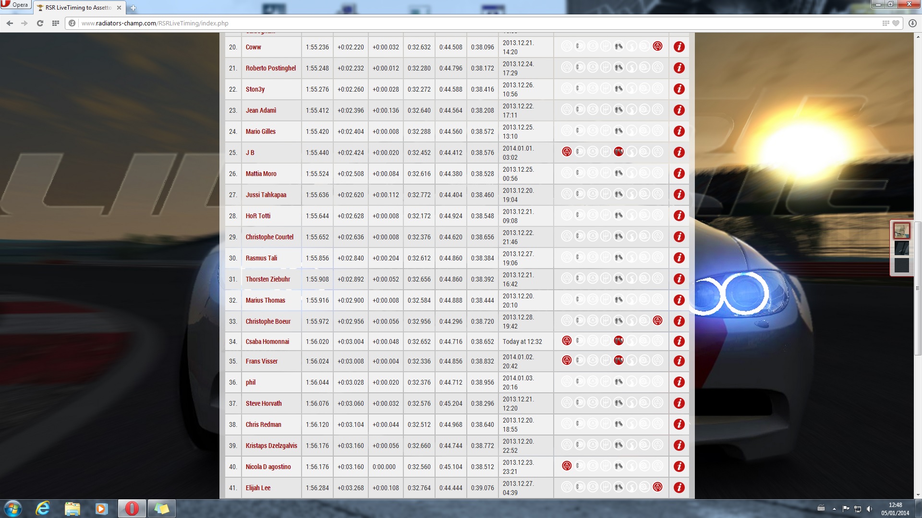Viewport: 922px width, 518px height.
Task: Reload the current page
Action: (x=40, y=23)
